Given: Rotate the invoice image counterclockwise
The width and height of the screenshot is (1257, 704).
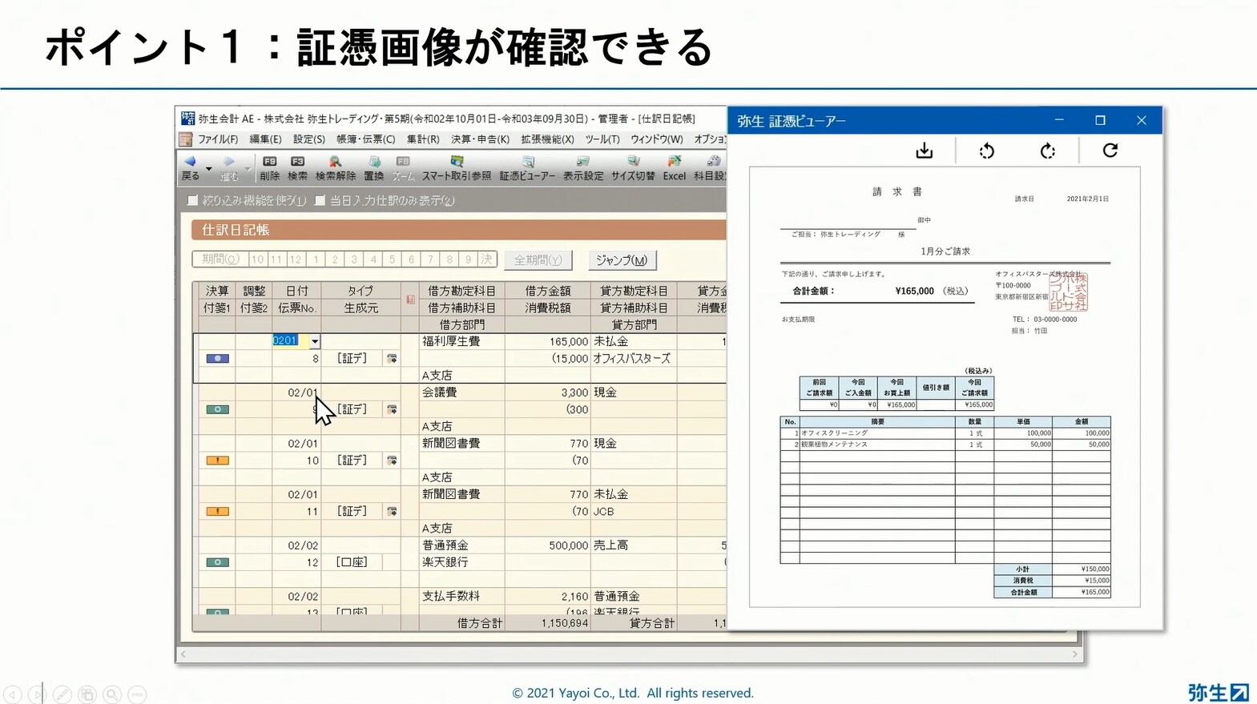Looking at the screenshot, I should click(986, 151).
